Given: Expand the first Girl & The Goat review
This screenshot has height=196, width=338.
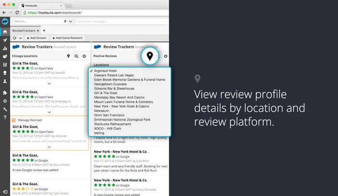Looking at the screenshot, I should 49,84.
